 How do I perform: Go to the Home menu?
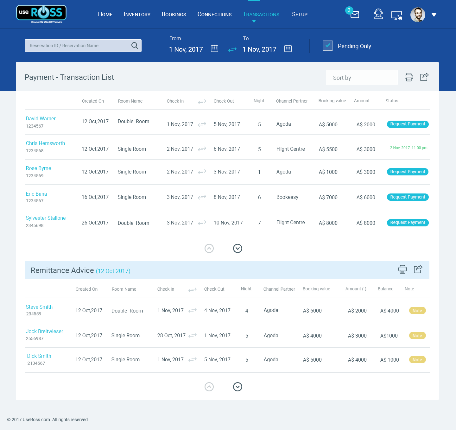tap(105, 14)
